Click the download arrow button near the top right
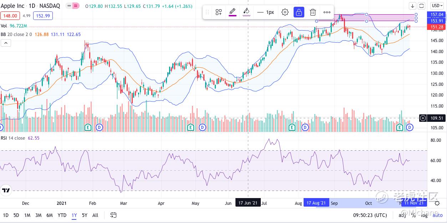This screenshot has width=447, height=223. click(x=413, y=6)
